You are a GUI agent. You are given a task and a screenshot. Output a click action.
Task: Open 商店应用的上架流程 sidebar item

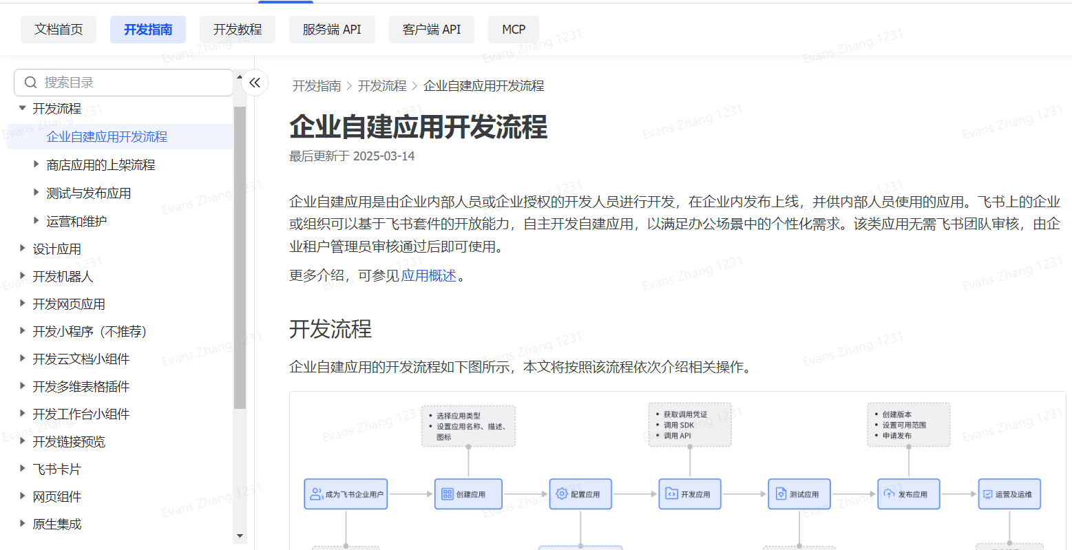point(101,165)
